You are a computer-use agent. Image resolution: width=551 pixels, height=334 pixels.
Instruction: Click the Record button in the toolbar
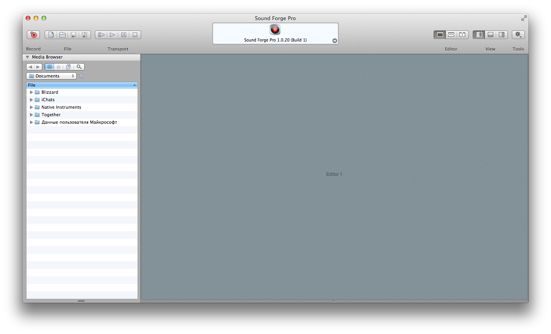34,35
